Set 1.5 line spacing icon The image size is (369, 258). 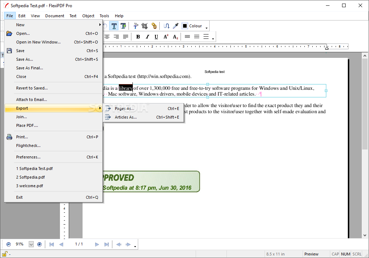[197, 37]
